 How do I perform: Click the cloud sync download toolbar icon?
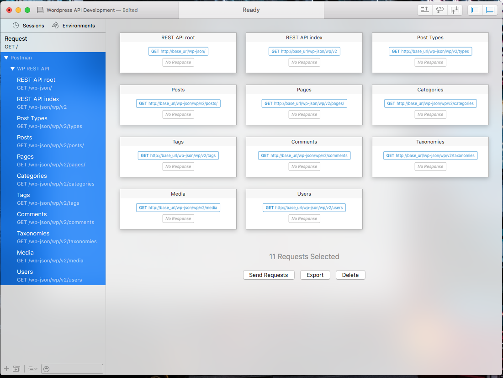(440, 10)
